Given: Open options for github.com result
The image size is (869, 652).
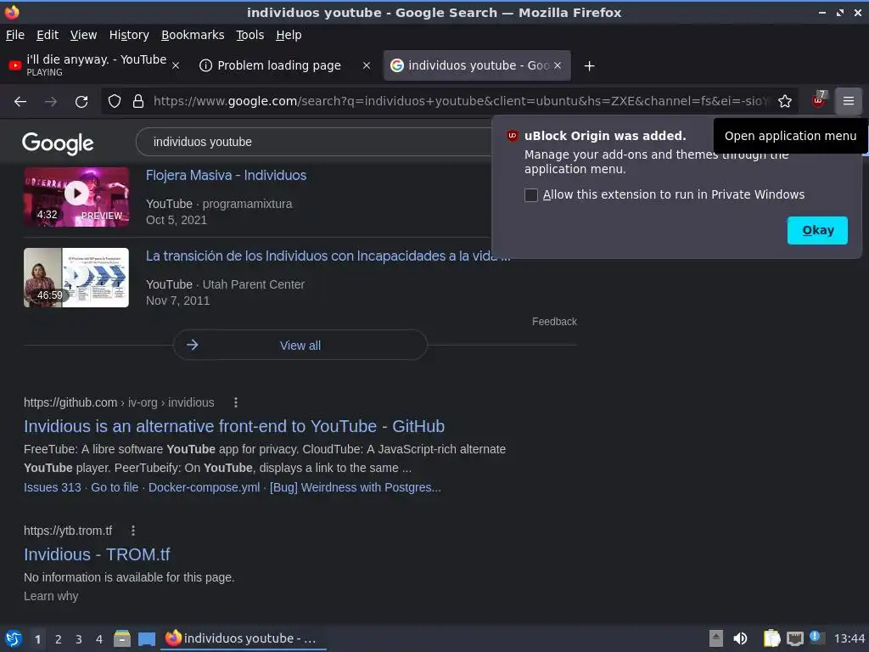Looking at the screenshot, I should [x=236, y=402].
